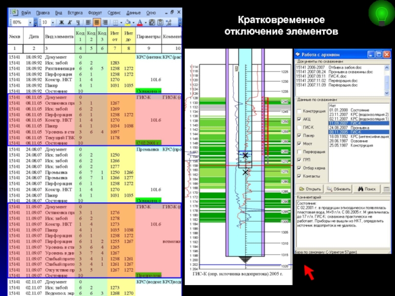Open the font color dropdown arrow
Viewport: 395px width, 296px height.
coord(147,23)
